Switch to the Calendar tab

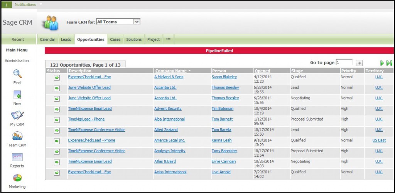(47, 40)
